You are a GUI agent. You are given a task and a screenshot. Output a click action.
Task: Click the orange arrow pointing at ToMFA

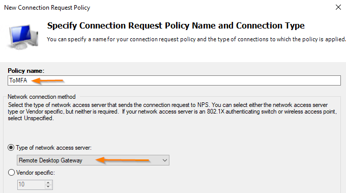(x=48, y=80)
